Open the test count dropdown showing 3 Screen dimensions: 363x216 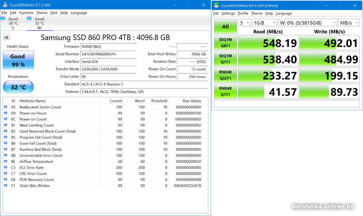tap(244, 23)
